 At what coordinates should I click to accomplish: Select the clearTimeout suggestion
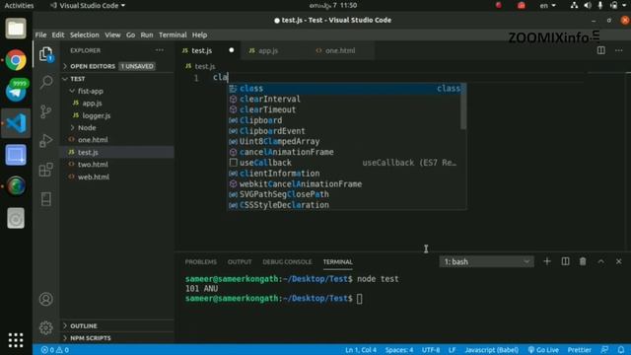coord(344,109)
